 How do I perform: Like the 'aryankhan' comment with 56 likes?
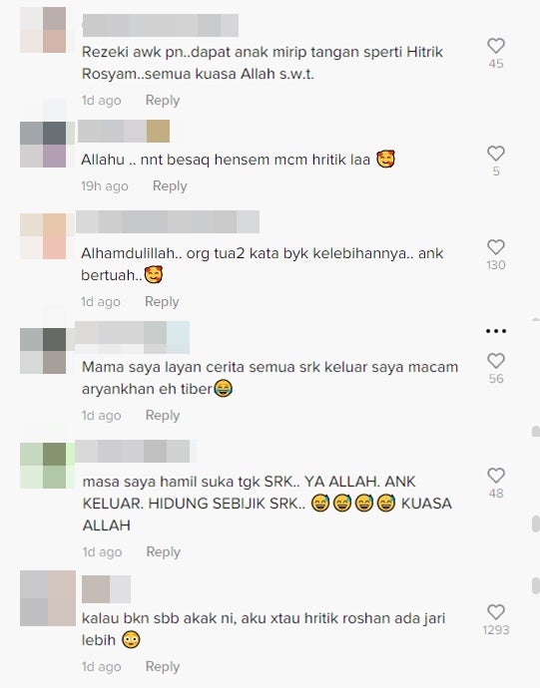pyautogui.click(x=496, y=361)
